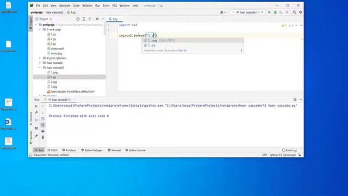The height and width of the screenshot is (196, 348).
Task: Toggle Pin Tab in Run panel
Action: pos(36,136)
